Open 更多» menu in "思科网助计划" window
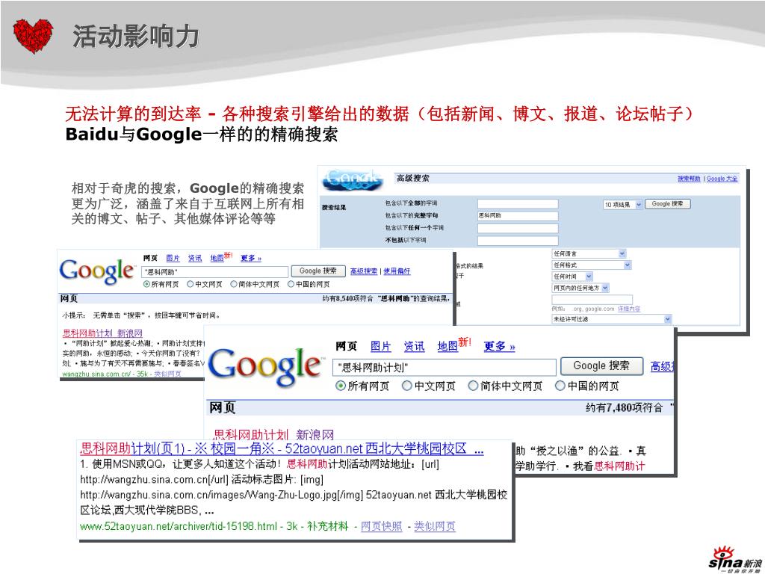 (x=499, y=347)
